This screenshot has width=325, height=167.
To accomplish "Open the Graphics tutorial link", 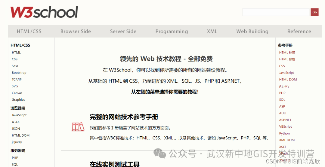I will click(18, 99).
